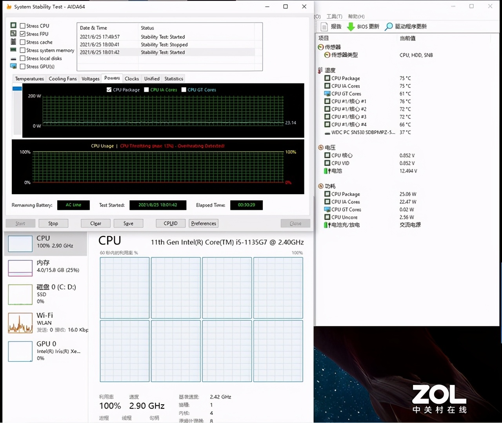Check the Stress local disks box
This screenshot has width=502, height=423.
[x=22, y=58]
